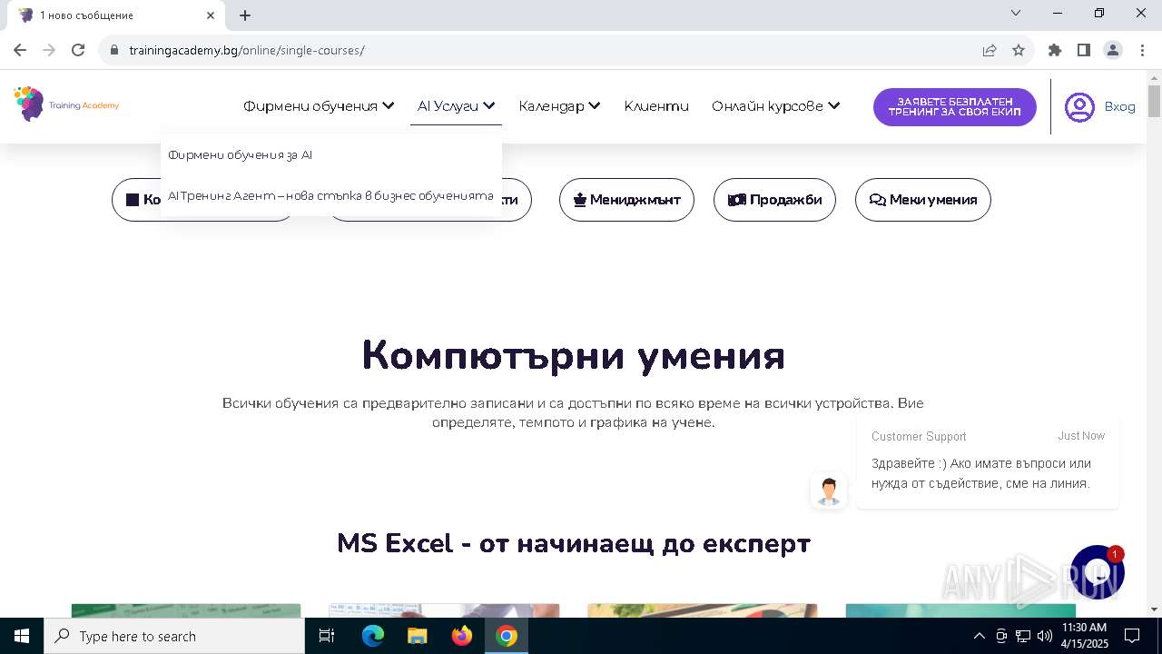View site information lock icon

[114, 50]
